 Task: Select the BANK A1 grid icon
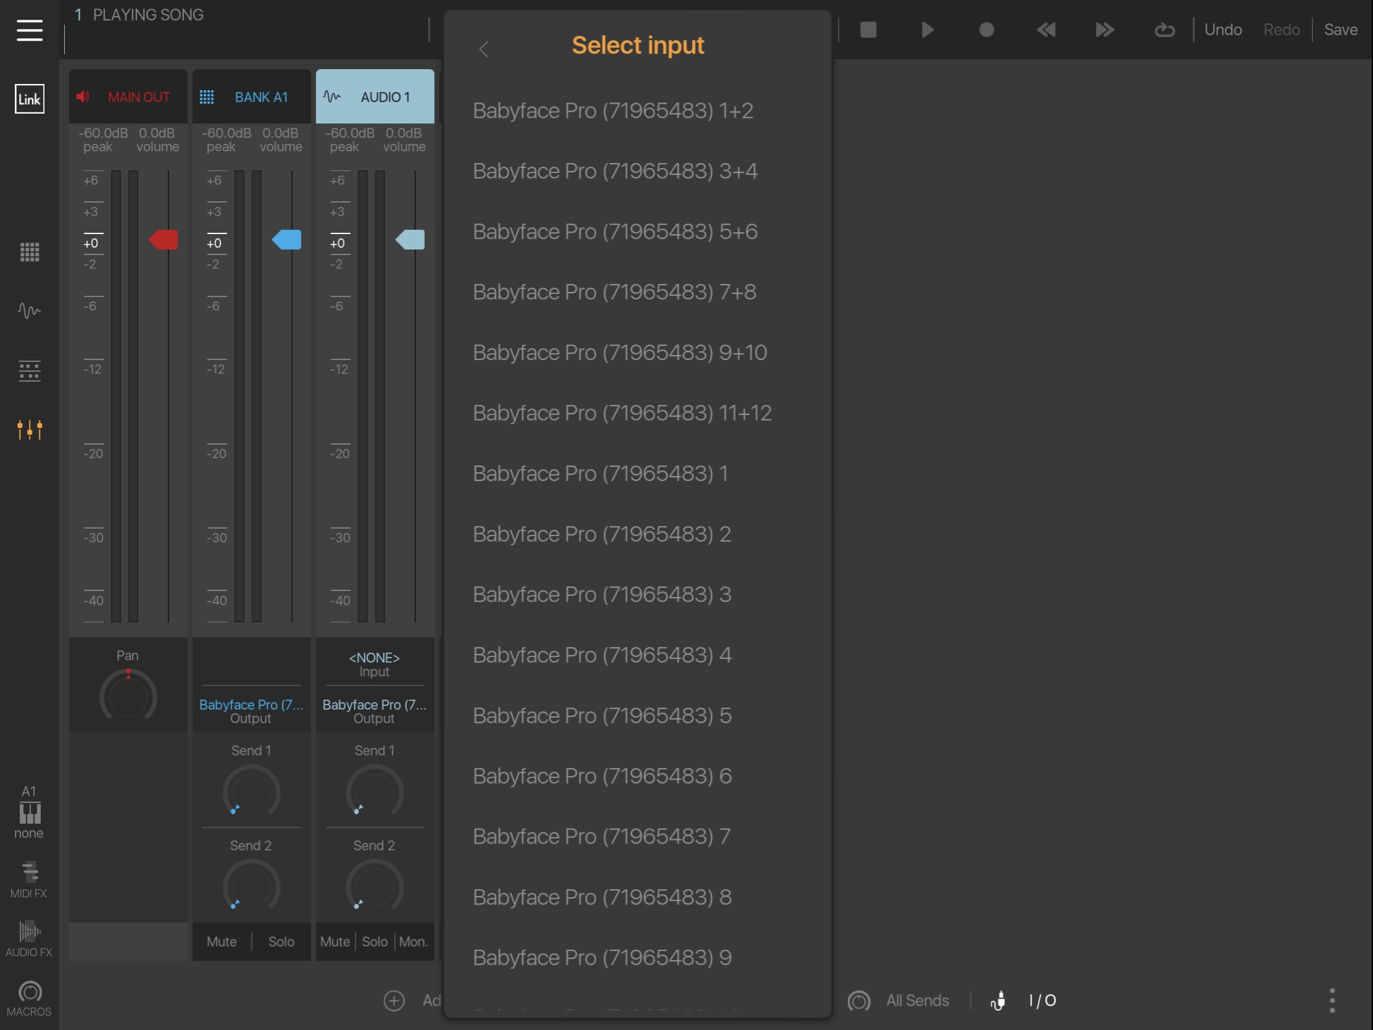point(207,97)
